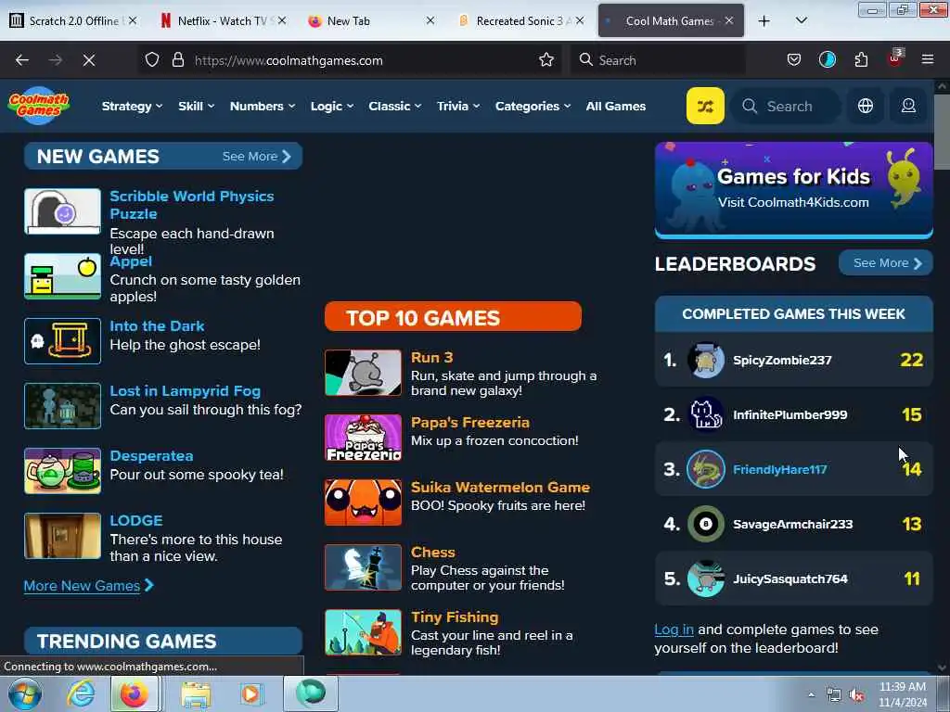Click the LODGE game title
The image size is (950, 712).
(x=135, y=521)
